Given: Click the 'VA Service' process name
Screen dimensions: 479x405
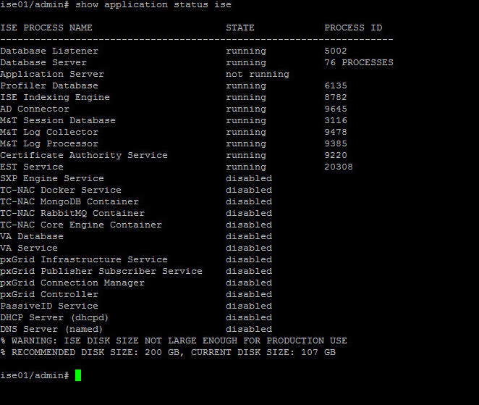Looking at the screenshot, I should (29, 248).
